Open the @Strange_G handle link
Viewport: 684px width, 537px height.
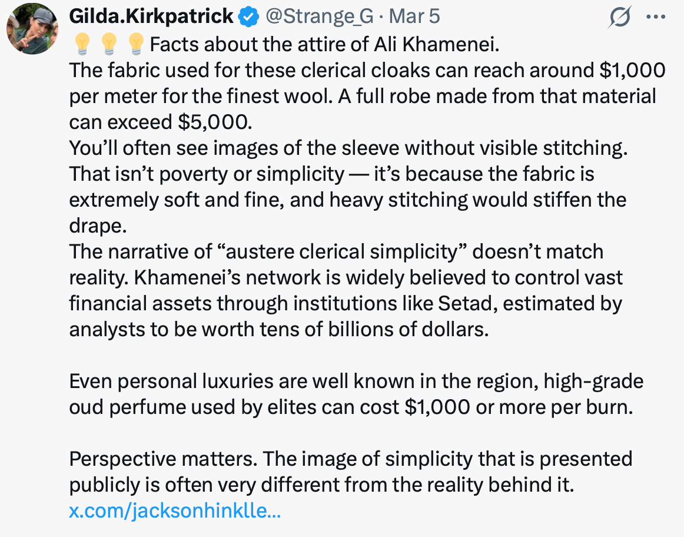click(x=320, y=16)
